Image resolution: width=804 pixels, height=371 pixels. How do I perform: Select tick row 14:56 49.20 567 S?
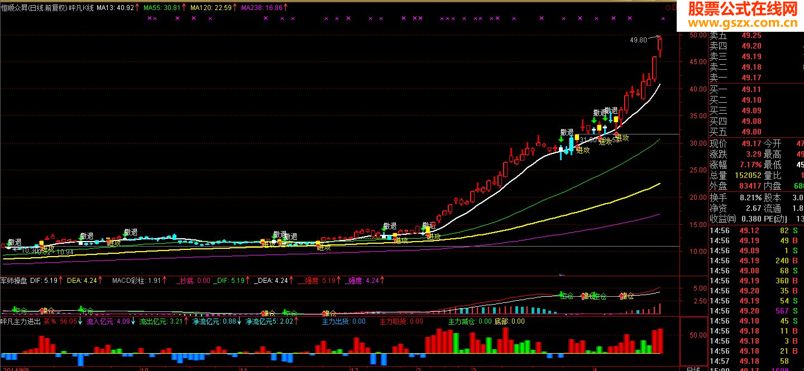pyautogui.click(x=757, y=311)
